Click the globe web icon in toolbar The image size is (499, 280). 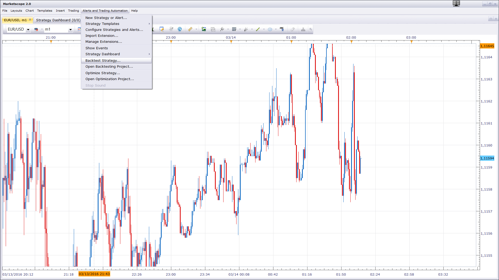[180, 29]
